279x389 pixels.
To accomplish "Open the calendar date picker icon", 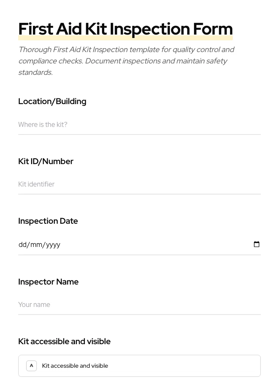I will click(x=257, y=244).
